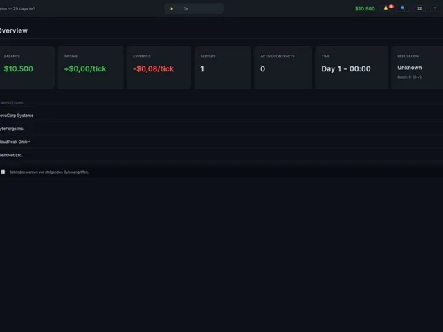This screenshot has height=332, width=443.
Task: Select the Balance card showing $10.500
Action: tap(26, 68)
